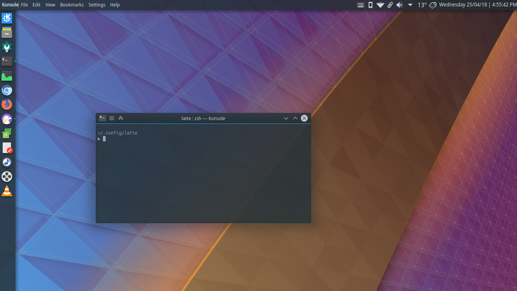Open the Wi-Fi network tray icon

tap(380, 5)
